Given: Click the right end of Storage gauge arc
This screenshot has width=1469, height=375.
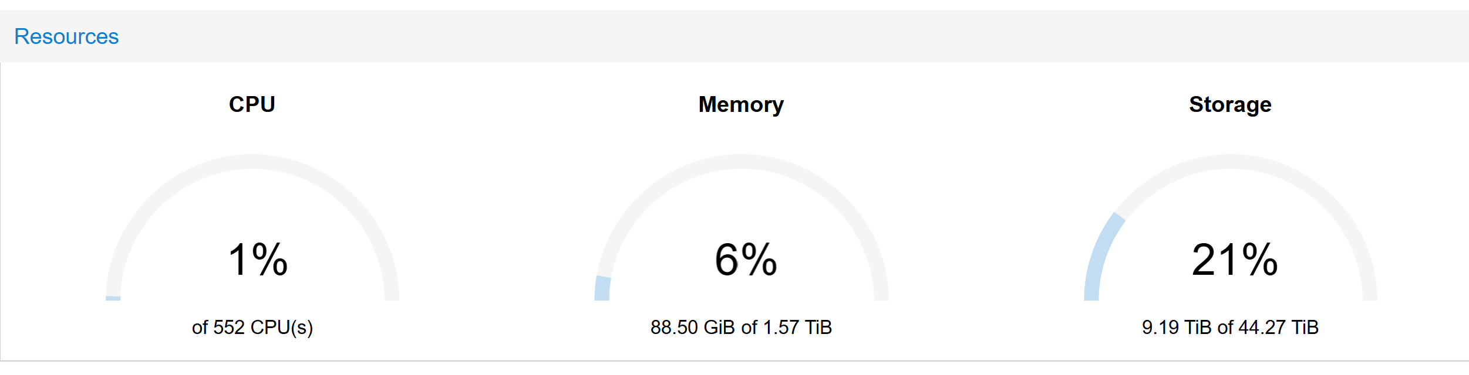Looking at the screenshot, I should [1370, 296].
